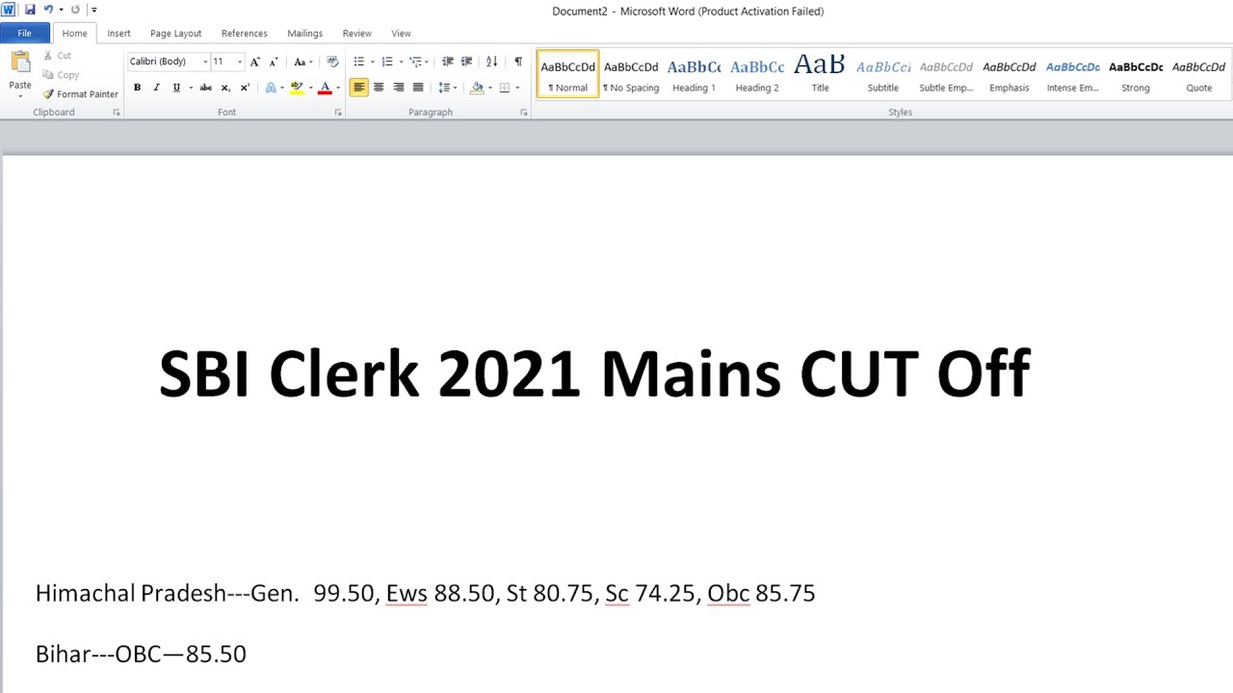
Task: Click the Paste clipboard icon
Action: [20, 63]
